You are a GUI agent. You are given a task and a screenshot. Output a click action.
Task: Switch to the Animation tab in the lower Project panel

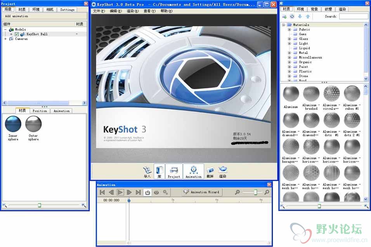click(62, 111)
